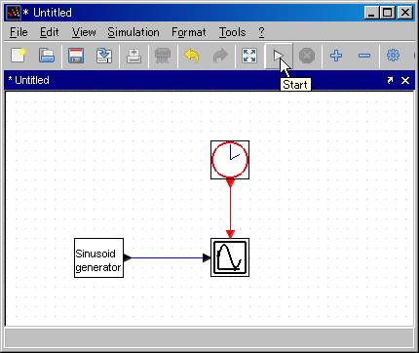Undock the Untitled diagram panel
Screen dimensions: 419x353
[390, 80]
